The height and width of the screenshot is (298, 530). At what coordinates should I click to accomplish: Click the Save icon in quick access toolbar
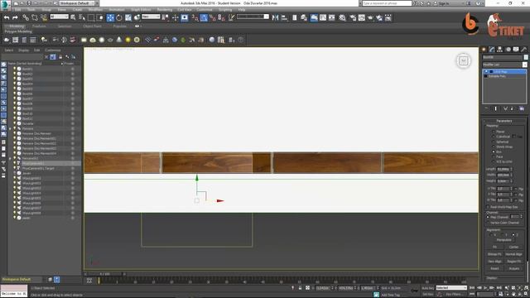point(29,3)
